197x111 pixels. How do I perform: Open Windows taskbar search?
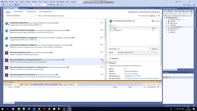(x=7, y=109)
